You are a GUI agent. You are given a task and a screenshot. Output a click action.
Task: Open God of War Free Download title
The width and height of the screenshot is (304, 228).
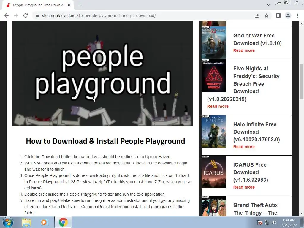(x=257, y=39)
